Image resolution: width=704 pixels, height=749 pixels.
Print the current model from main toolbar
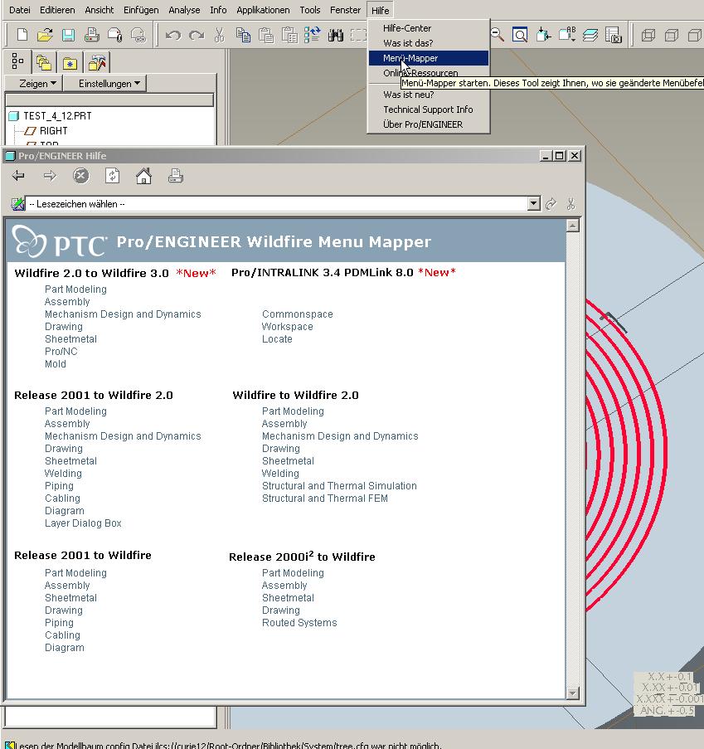[x=92, y=35]
